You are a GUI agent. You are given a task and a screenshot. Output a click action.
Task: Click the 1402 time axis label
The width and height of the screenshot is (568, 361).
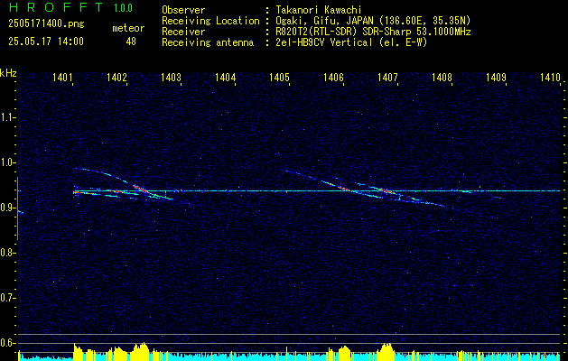point(116,77)
